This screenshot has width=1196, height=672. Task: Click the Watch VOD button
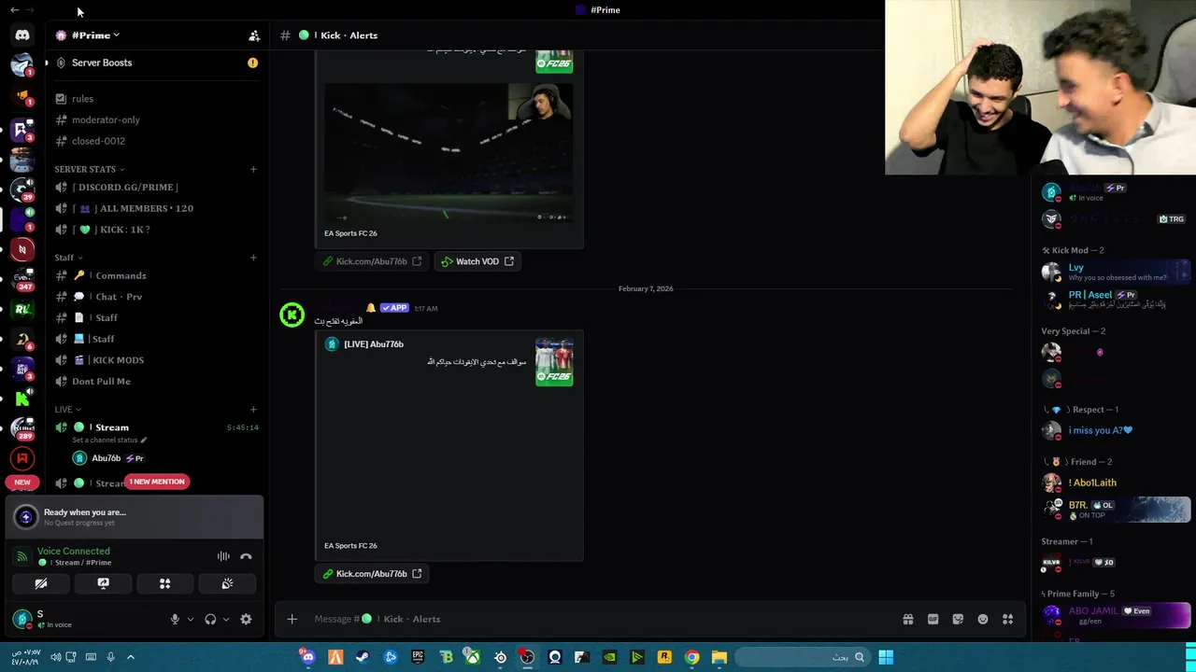pyautogui.click(x=477, y=261)
